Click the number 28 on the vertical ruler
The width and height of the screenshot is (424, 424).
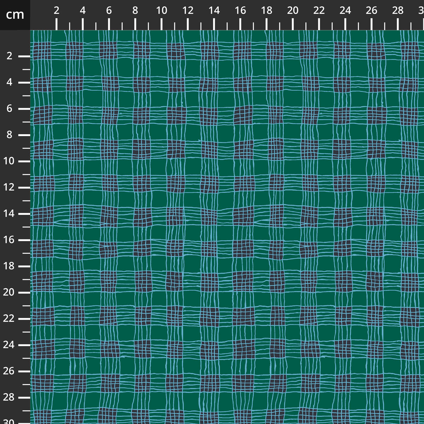pos(8,396)
